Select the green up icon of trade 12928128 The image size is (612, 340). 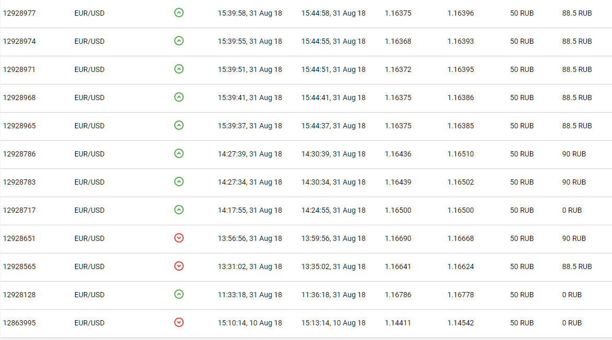pos(179,295)
